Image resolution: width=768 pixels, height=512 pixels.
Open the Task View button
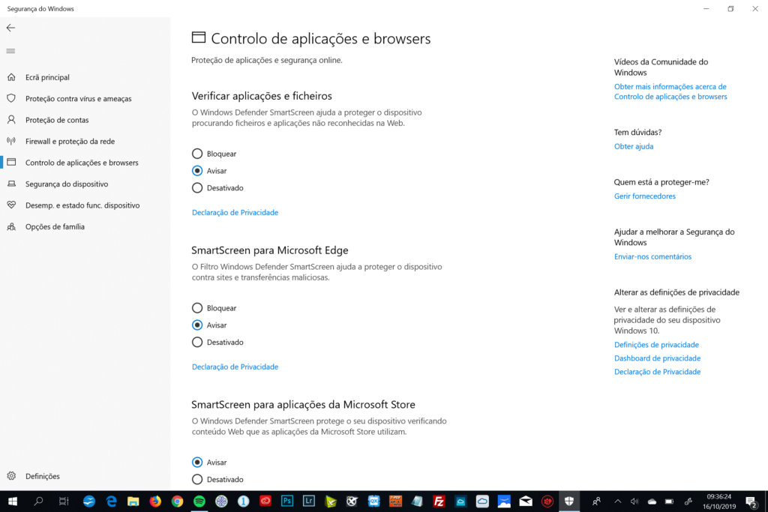[x=64, y=502]
